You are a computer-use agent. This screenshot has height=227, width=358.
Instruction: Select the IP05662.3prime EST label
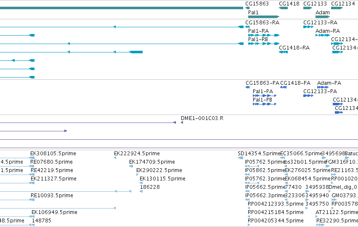[x=265, y=196]
